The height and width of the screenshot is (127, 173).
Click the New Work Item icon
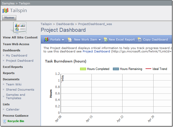pyautogui.click(x=70, y=39)
